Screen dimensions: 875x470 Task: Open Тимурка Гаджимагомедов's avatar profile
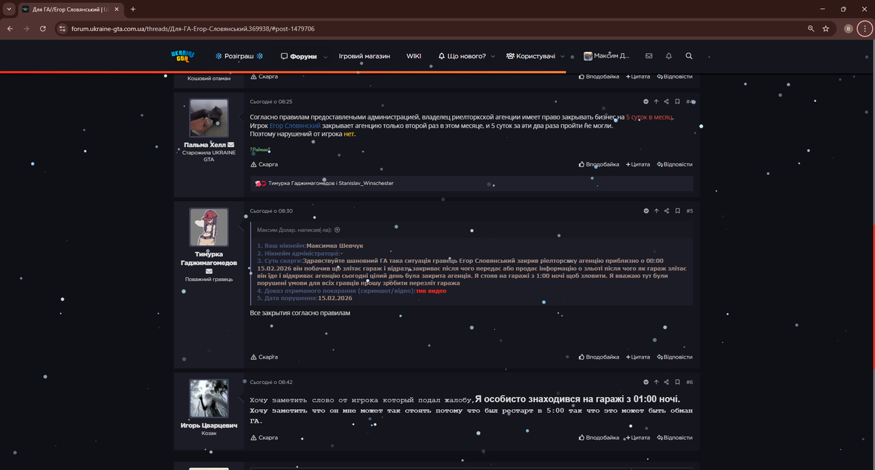tap(208, 227)
